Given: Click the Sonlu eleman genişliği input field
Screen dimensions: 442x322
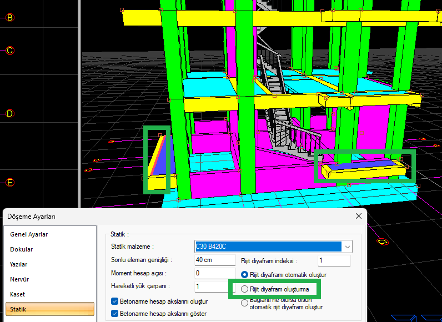Looking at the screenshot, I should (214, 260).
